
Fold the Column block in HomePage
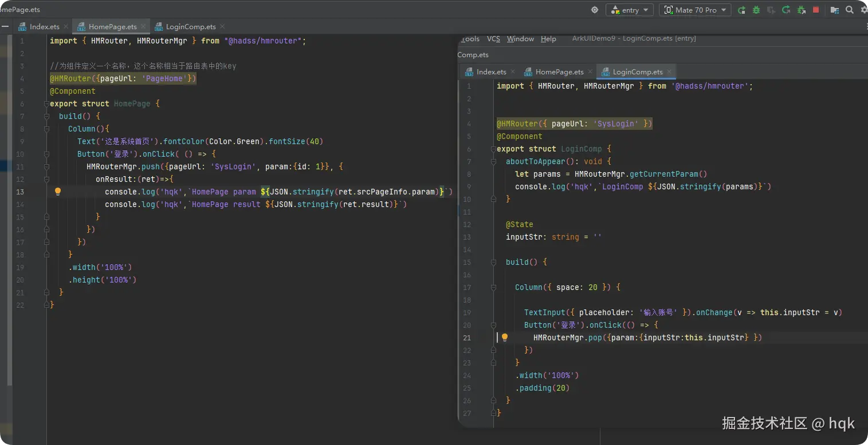click(46, 129)
